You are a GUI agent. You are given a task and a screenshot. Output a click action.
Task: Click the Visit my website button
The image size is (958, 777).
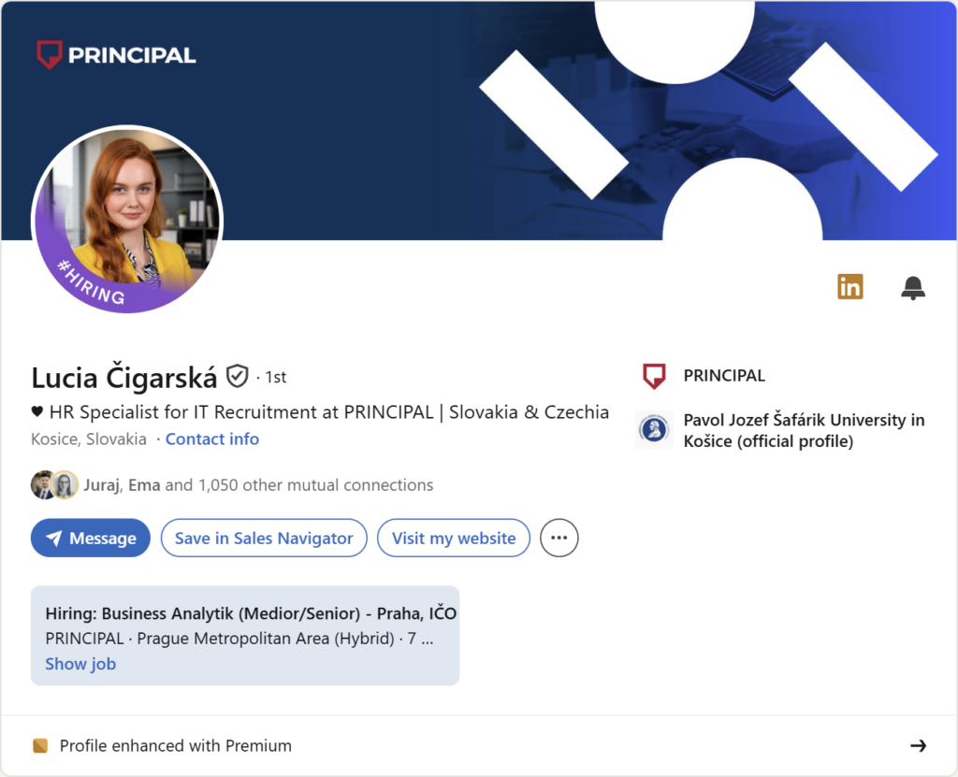454,538
